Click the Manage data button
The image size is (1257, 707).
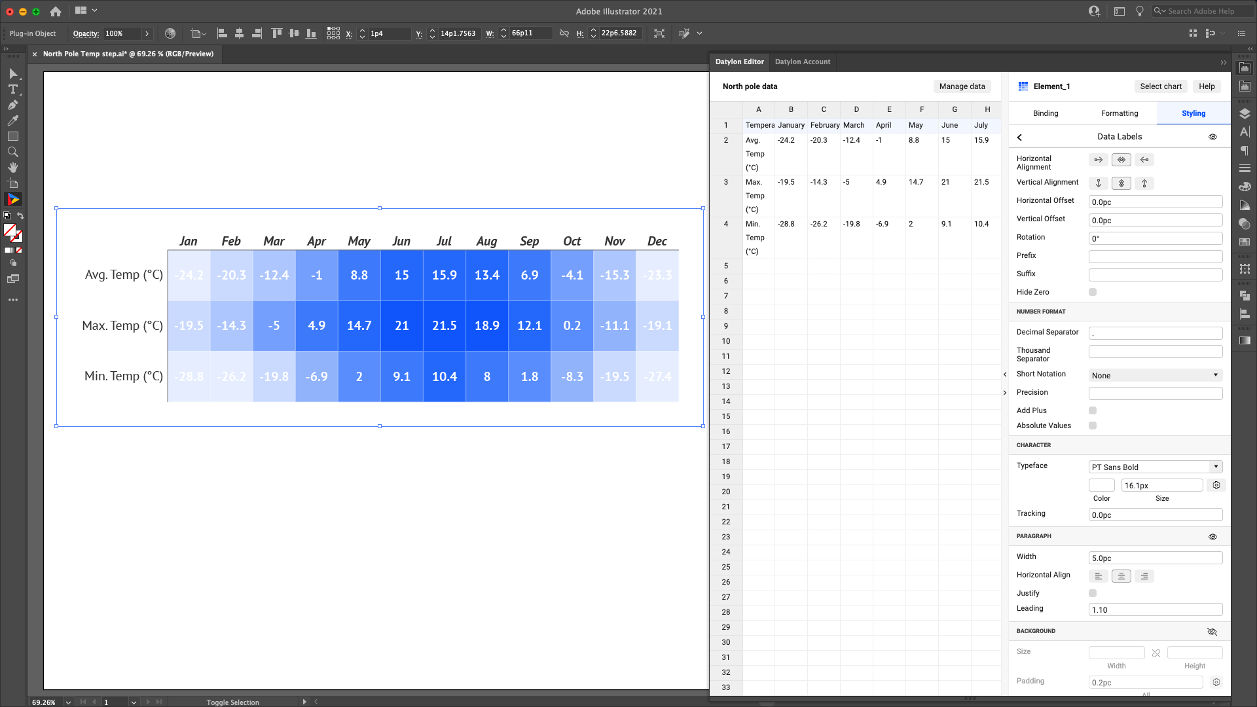click(x=961, y=86)
